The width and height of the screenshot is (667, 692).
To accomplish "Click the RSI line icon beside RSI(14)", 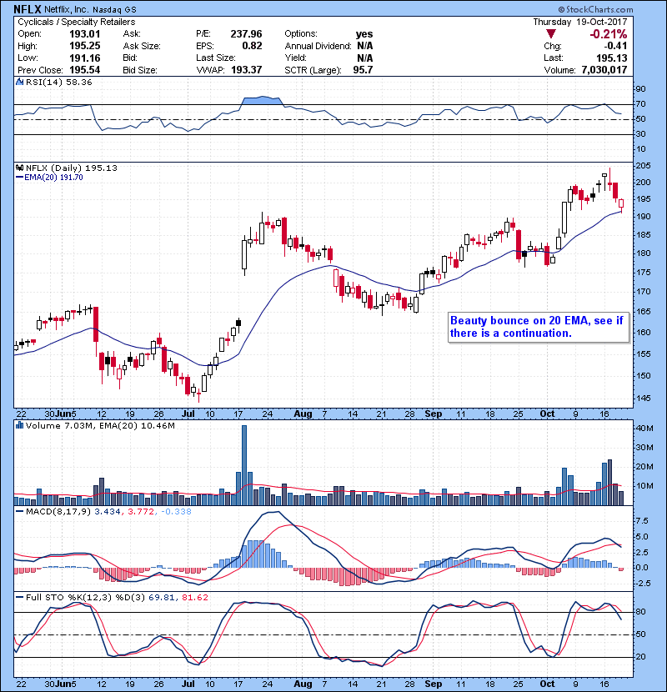I will pyautogui.click(x=19, y=82).
